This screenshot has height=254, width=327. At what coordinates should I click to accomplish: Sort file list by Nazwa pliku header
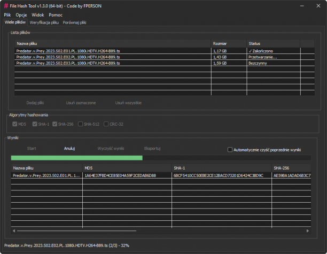pyautogui.click(x=113, y=43)
